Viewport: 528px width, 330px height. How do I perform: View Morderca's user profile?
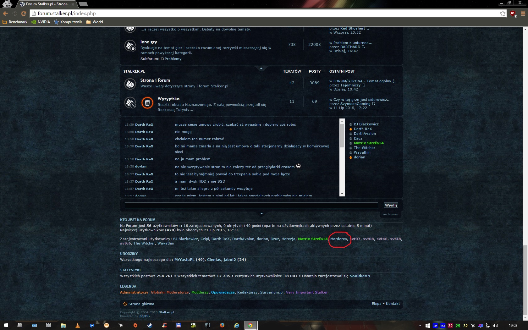[x=338, y=239]
